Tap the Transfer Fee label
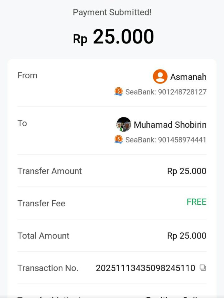 point(41,203)
